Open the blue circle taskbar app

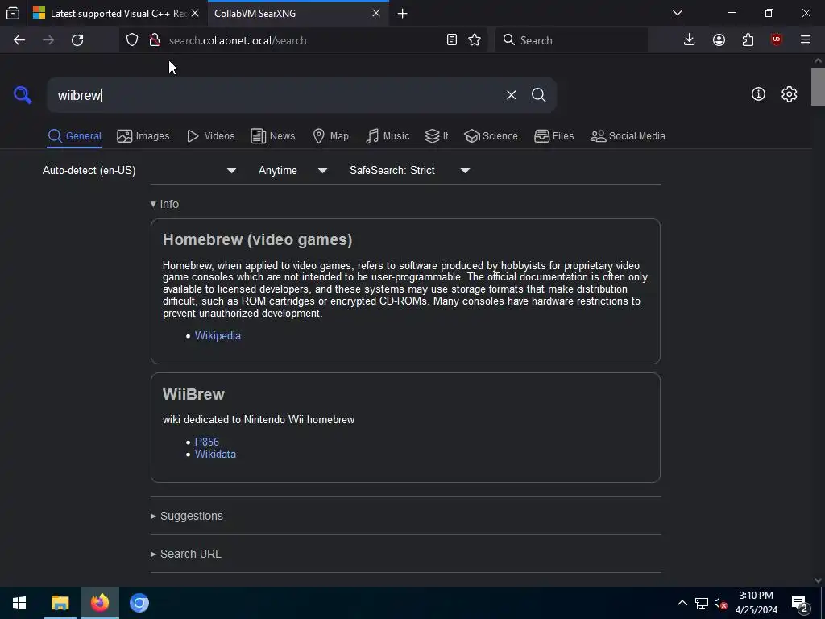(x=139, y=603)
